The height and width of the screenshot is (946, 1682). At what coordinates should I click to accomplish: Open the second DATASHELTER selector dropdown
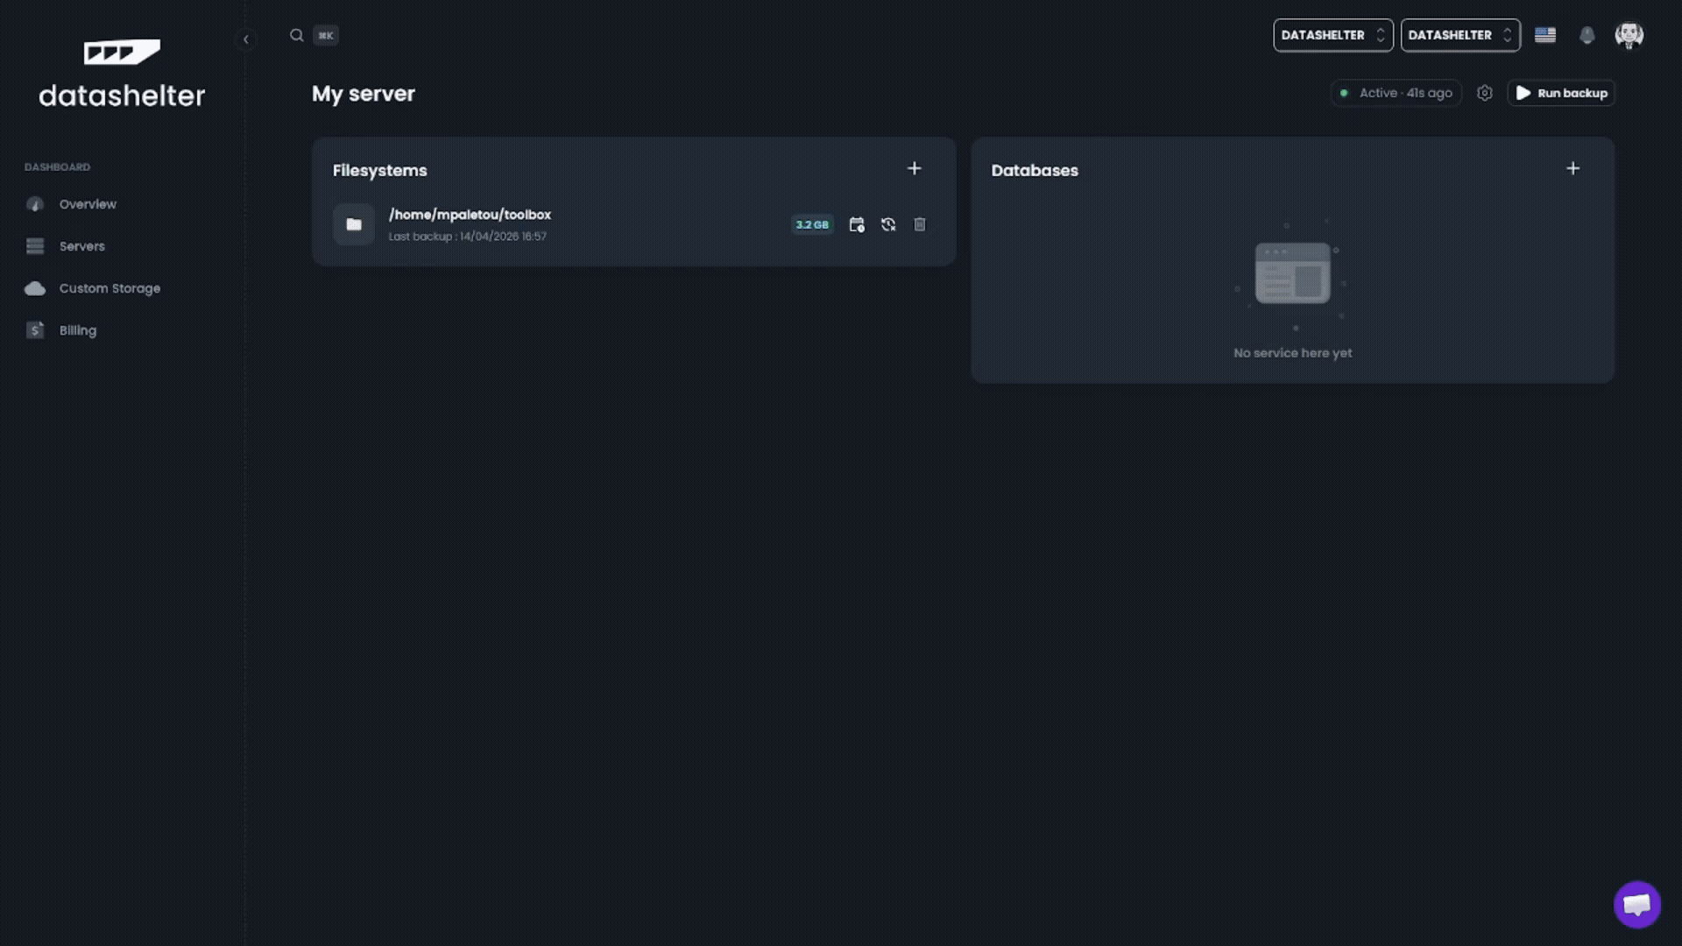pos(1460,35)
